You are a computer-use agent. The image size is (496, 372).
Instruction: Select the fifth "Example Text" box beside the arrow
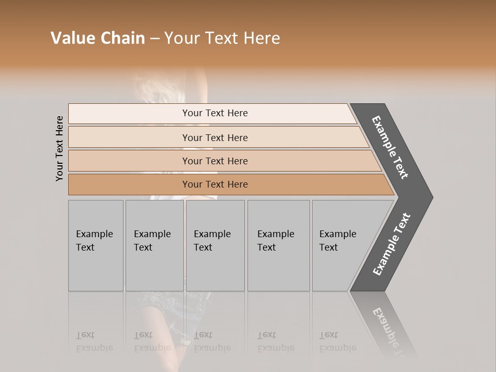point(341,245)
